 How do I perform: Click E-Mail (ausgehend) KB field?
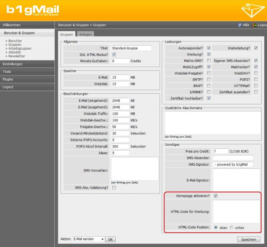pyautogui.click(x=120, y=107)
